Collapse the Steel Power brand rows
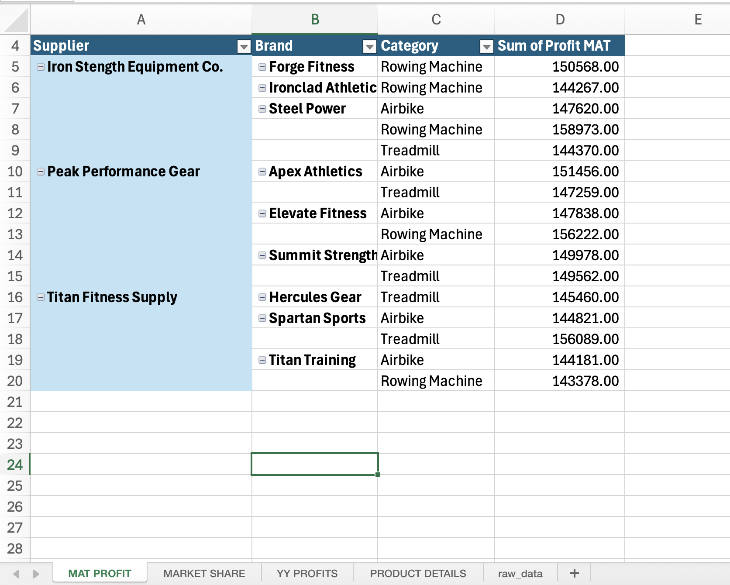The height and width of the screenshot is (585, 730). click(262, 108)
